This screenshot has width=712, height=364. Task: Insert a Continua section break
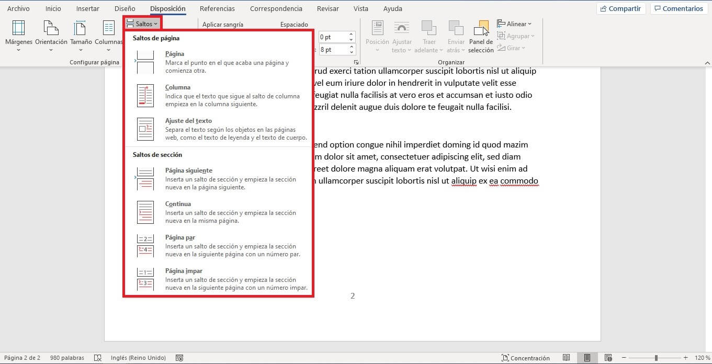219,212
